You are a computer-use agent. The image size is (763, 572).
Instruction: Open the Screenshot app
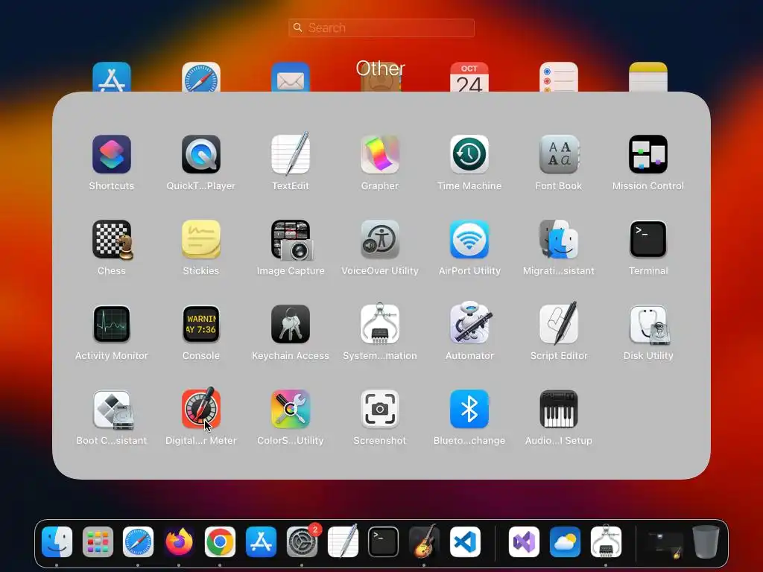point(380,409)
